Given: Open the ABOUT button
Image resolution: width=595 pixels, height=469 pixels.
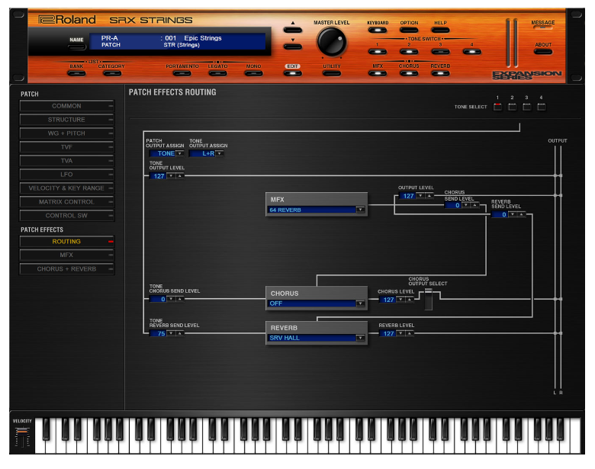Looking at the screenshot, I should (x=543, y=51).
